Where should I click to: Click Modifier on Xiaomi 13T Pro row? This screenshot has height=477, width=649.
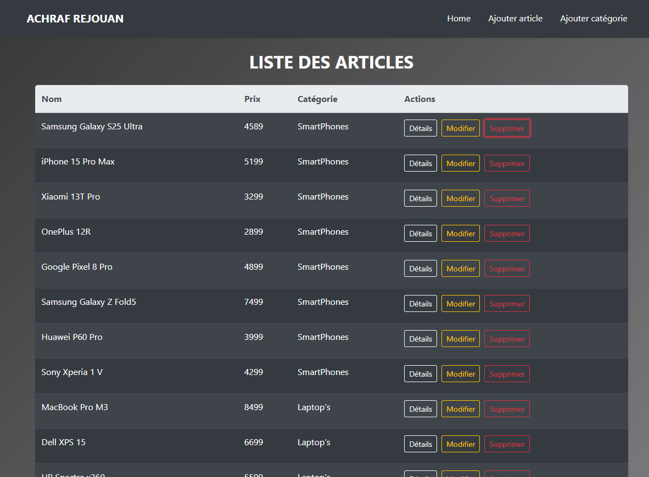pyautogui.click(x=461, y=198)
